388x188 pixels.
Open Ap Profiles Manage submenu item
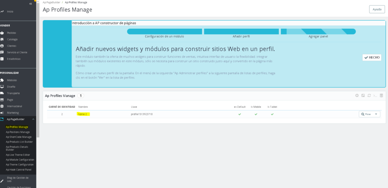click(17, 127)
